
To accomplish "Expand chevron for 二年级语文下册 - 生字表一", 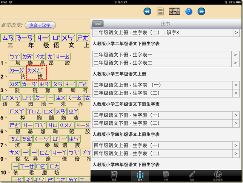I will point(235,55).
